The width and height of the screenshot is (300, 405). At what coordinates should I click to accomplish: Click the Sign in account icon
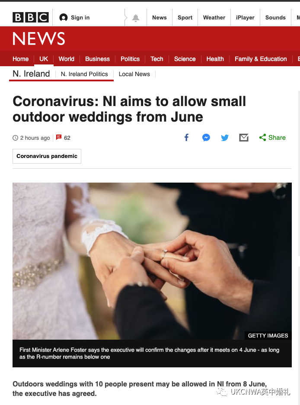coord(63,18)
